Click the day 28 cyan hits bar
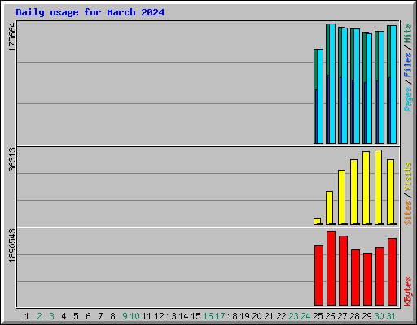The image size is (417, 325). pos(357,86)
